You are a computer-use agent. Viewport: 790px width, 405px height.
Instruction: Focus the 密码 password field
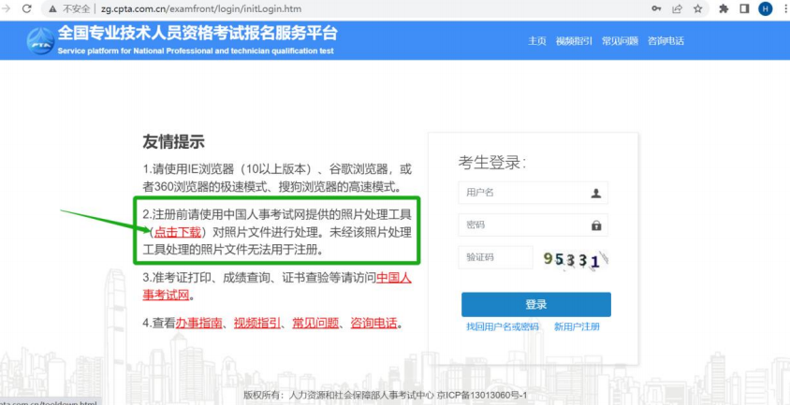524,225
